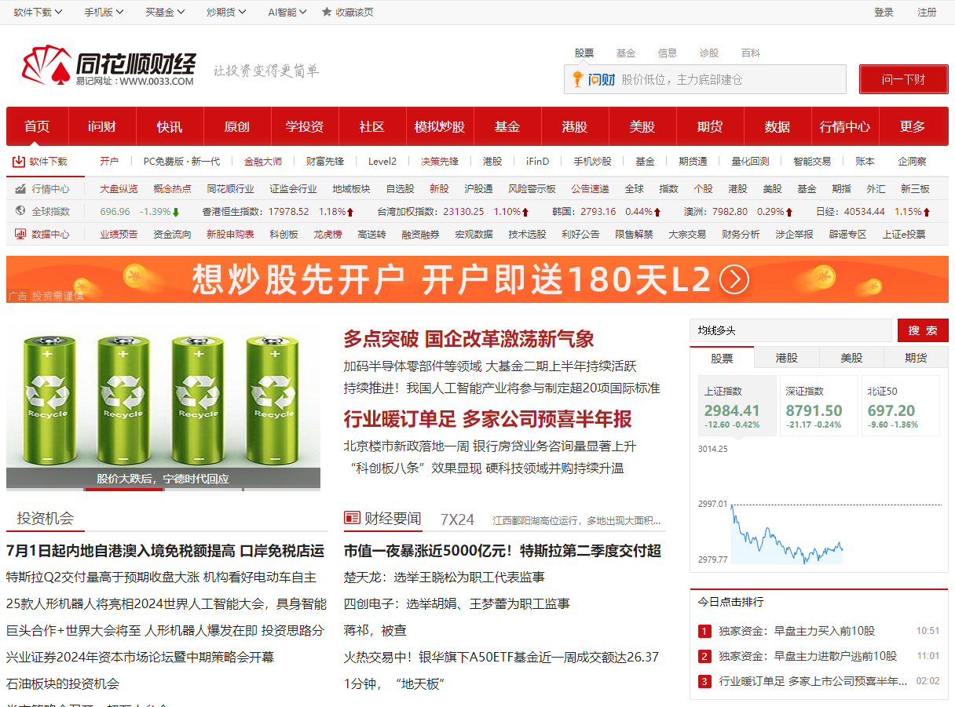Expand the 手机版 dropdown
Image resolution: width=955 pixels, height=707 pixels.
[104, 13]
